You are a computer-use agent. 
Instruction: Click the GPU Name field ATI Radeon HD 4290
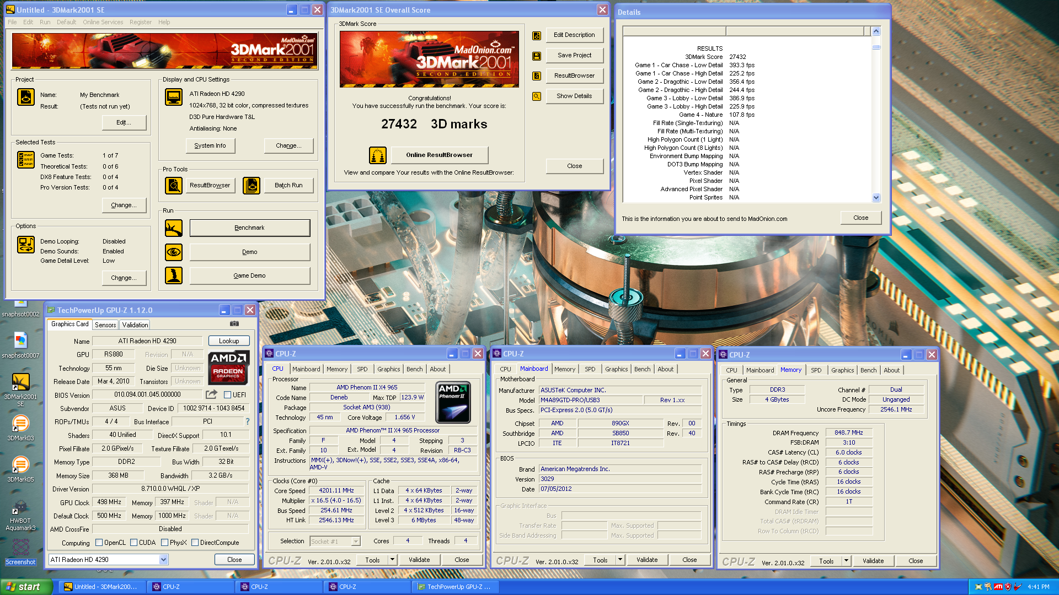(147, 341)
